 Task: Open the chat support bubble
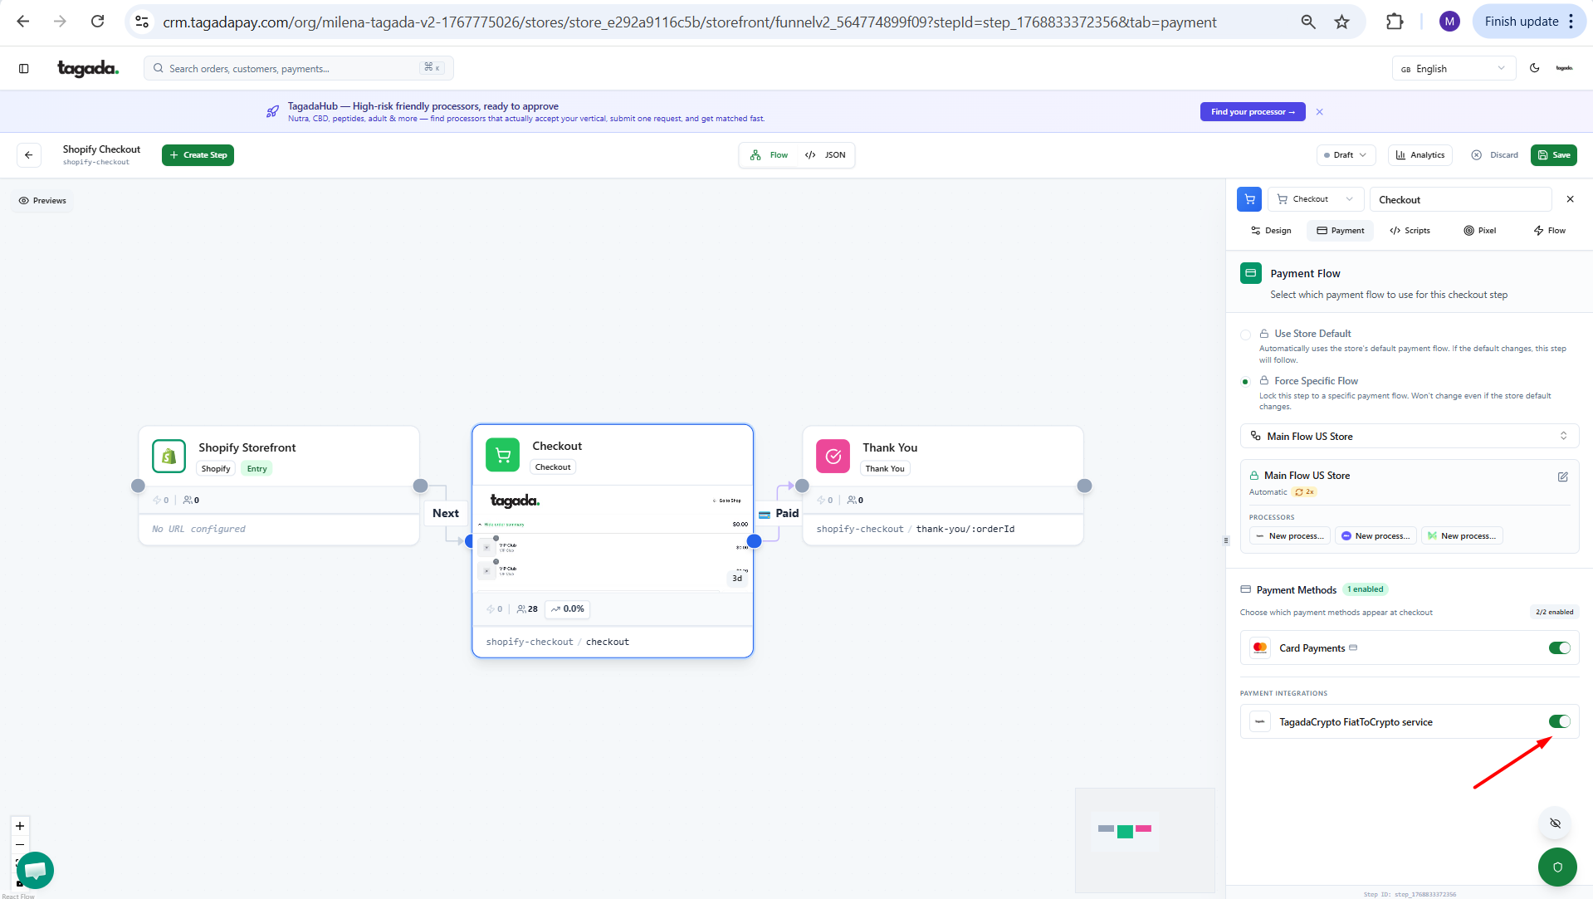pos(35,870)
